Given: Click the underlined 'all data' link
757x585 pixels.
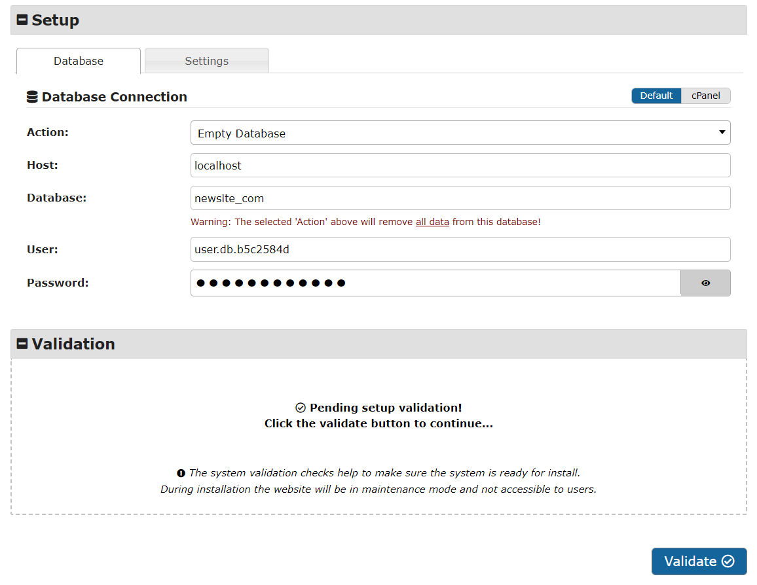Looking at the screenshot, I should tap(432, 222).
